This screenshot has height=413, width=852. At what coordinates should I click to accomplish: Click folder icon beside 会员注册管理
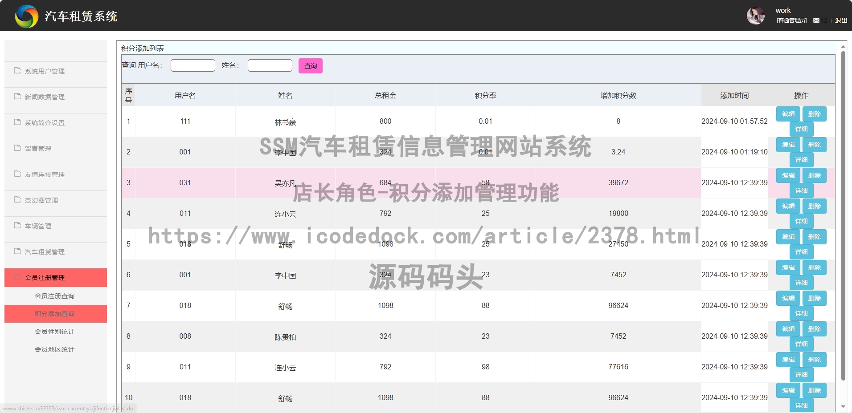(x=17, y=277)
